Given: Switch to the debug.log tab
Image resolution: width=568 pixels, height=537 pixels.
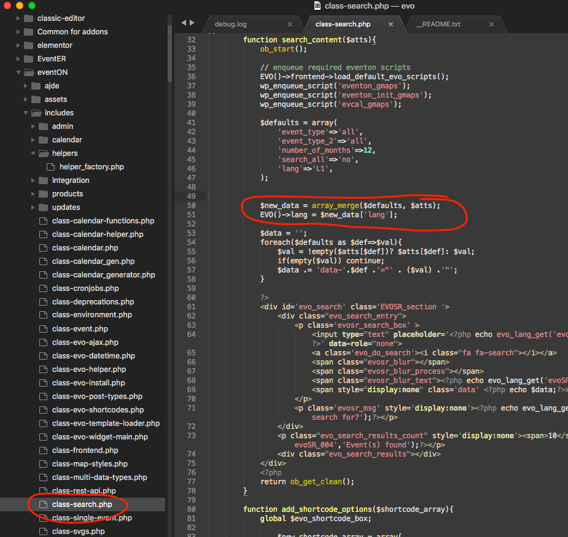Looking at the screenshot, I should [x=231, y=25].
